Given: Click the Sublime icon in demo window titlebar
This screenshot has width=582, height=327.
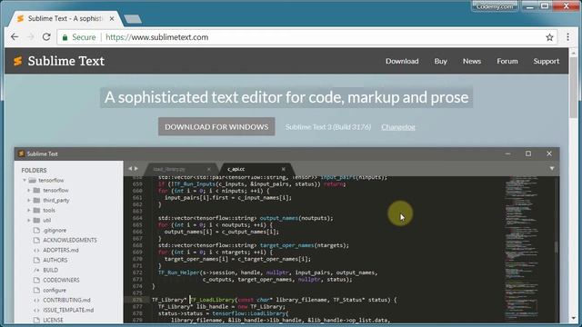Looking at the screenshot, I should tap(21, 154).
